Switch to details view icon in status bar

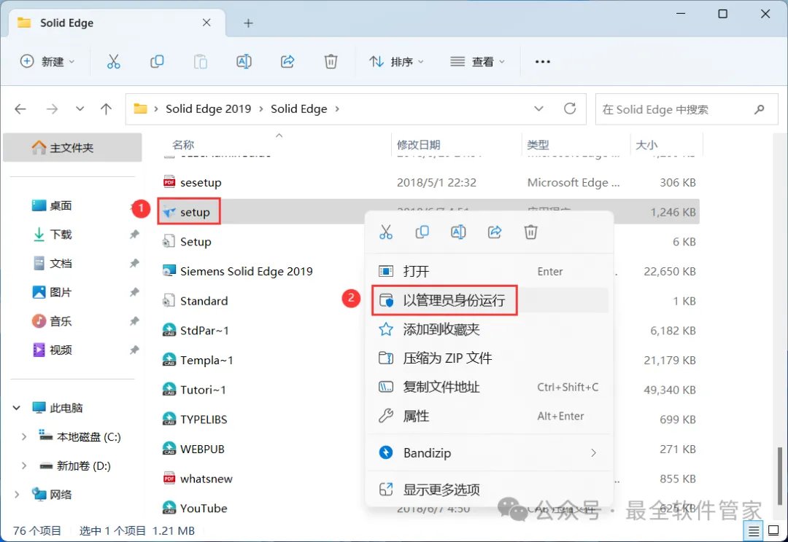tap(754, 530)
